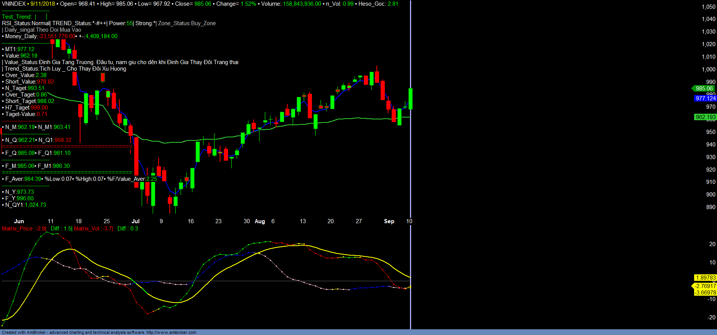
Task: Click the 1,050 level on price axis
Action: [709, 7]
